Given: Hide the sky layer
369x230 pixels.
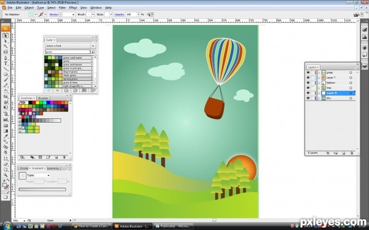Looking at the screenshot, I should click(x=308, y=98).
